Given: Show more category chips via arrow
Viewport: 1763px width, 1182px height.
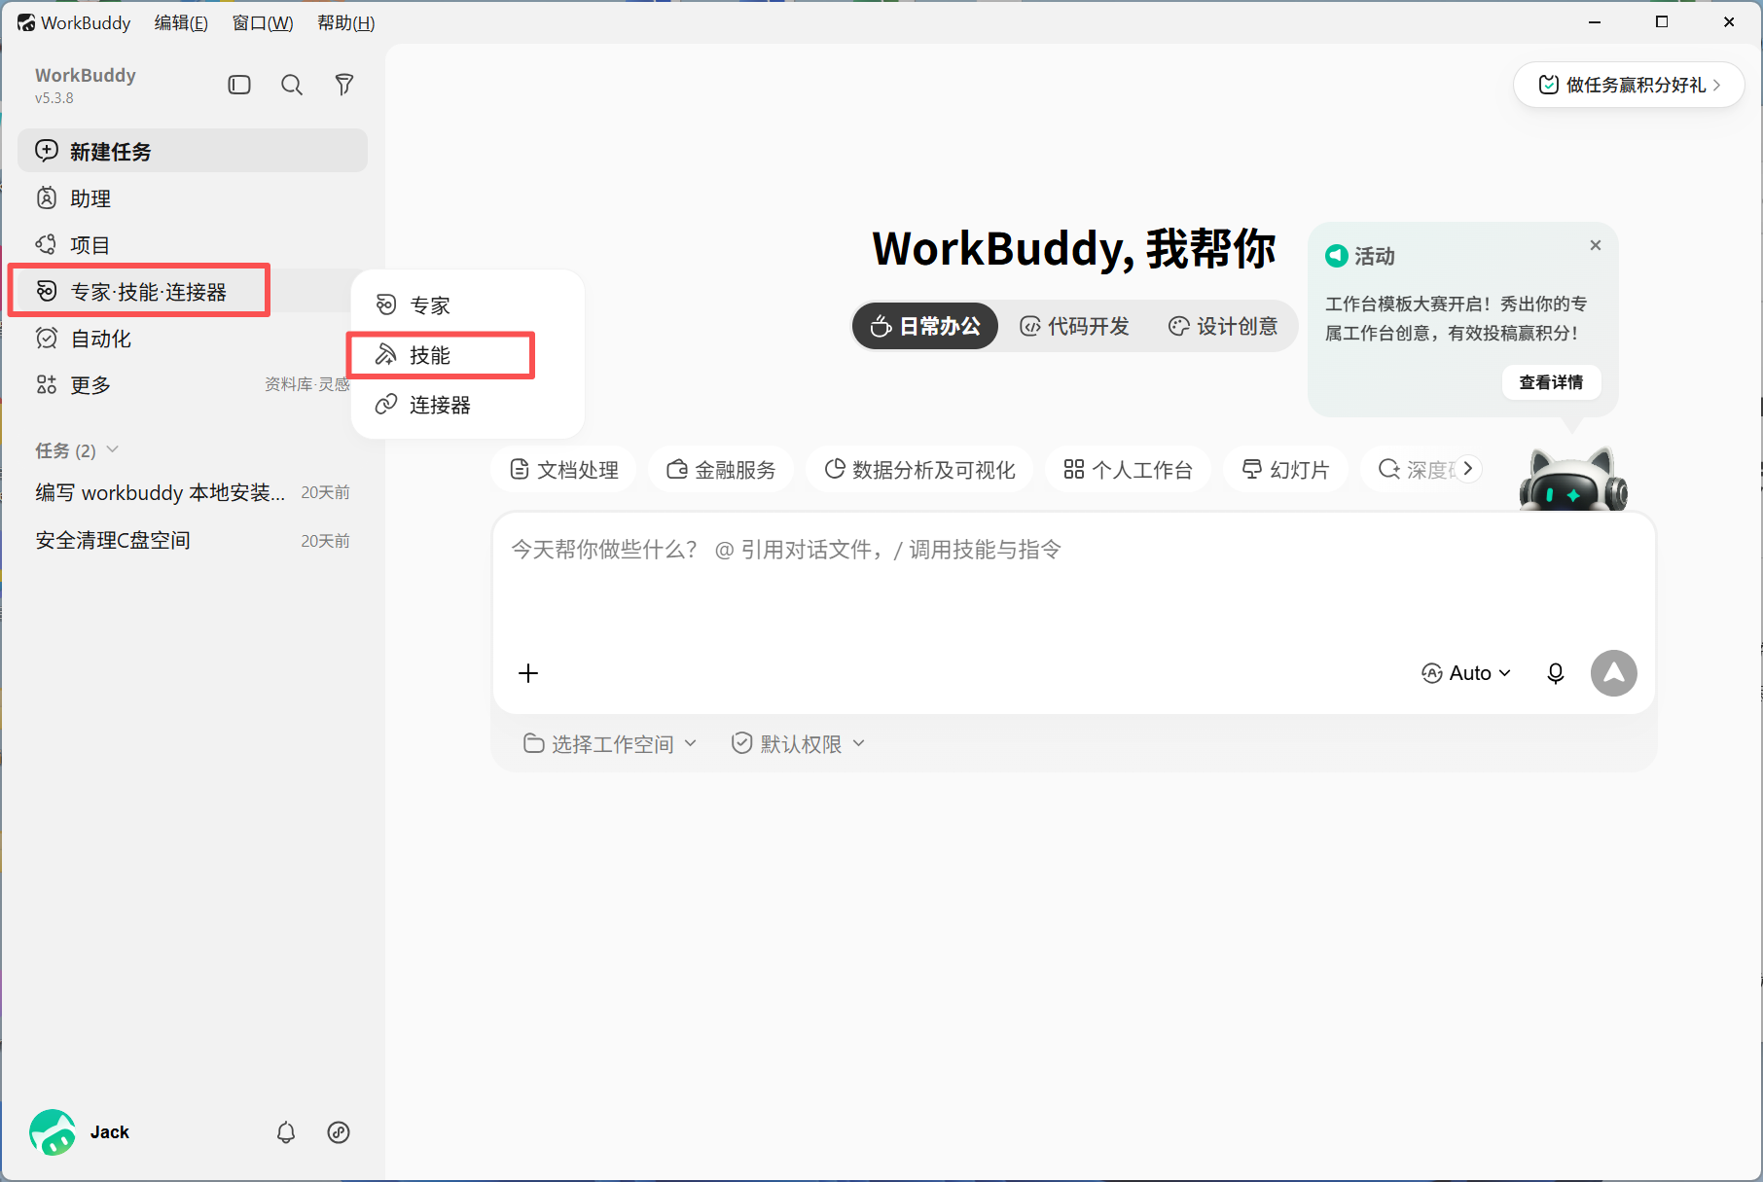Looking at the screenshot, I should [x=1468, y=469].
